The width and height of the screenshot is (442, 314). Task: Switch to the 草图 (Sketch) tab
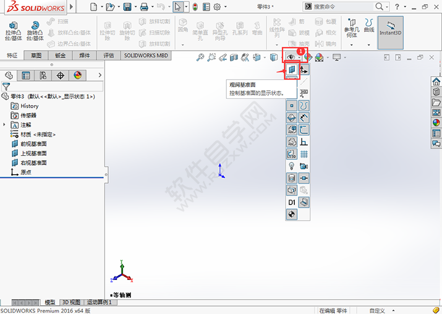[36, 55]
